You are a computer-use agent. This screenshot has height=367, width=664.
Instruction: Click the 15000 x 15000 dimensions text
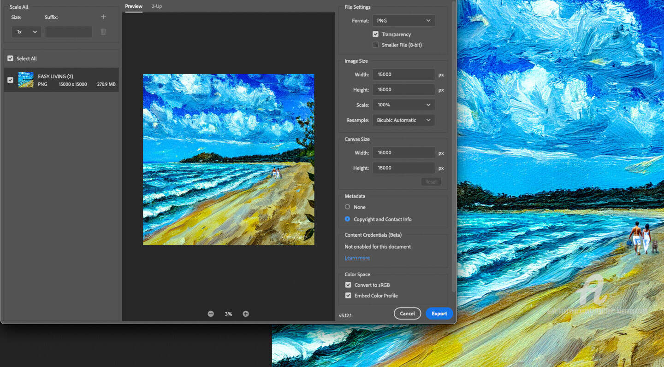pos(73,84)
